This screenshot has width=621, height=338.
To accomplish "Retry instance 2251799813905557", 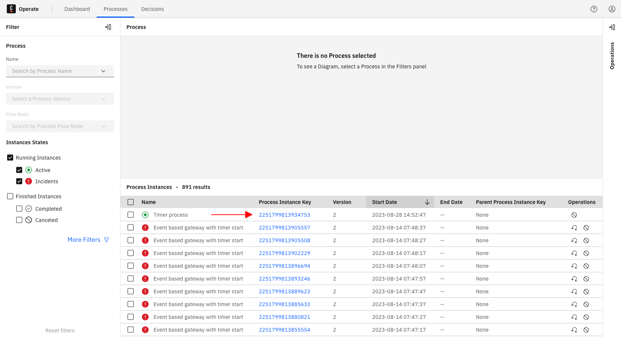I will [574, 228].
